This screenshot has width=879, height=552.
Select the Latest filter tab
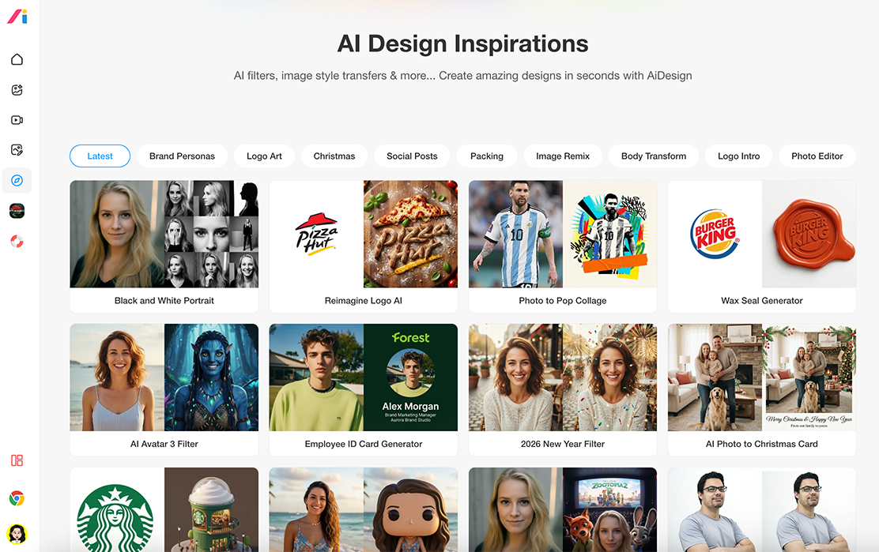[x=100, y=156]
